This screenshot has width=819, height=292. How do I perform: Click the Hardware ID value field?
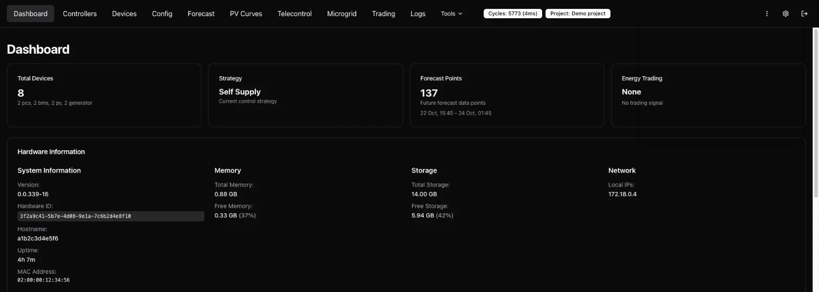point(111,216)
